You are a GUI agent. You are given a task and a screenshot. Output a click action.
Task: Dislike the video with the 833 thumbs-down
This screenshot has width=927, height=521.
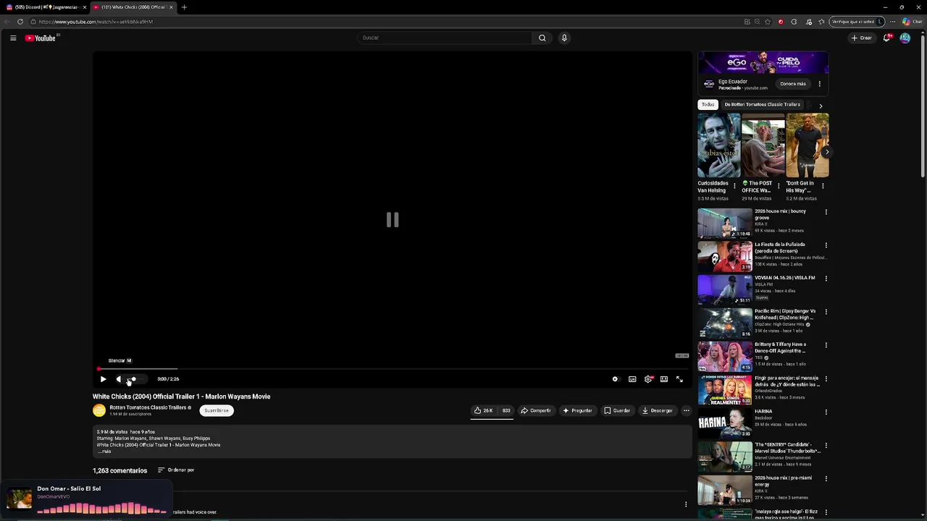click(x=506, y=410)
